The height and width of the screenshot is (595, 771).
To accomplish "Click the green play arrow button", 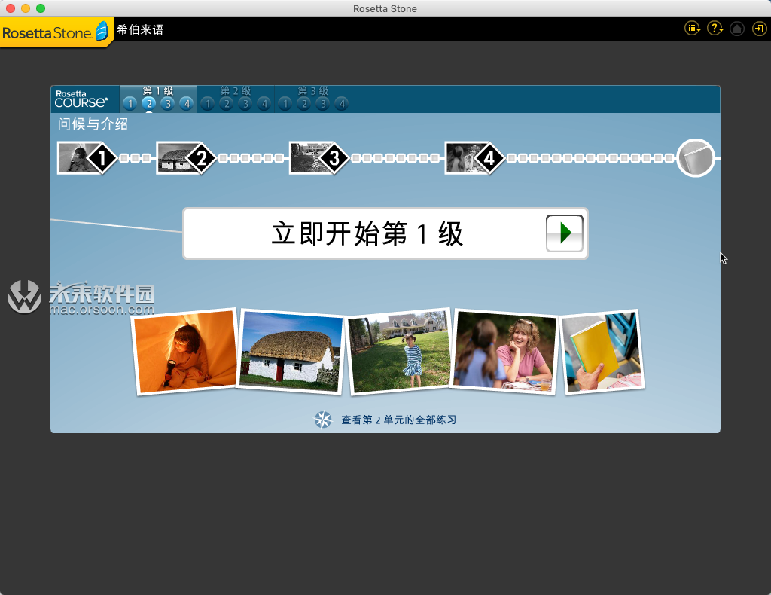I will point(565,233).
